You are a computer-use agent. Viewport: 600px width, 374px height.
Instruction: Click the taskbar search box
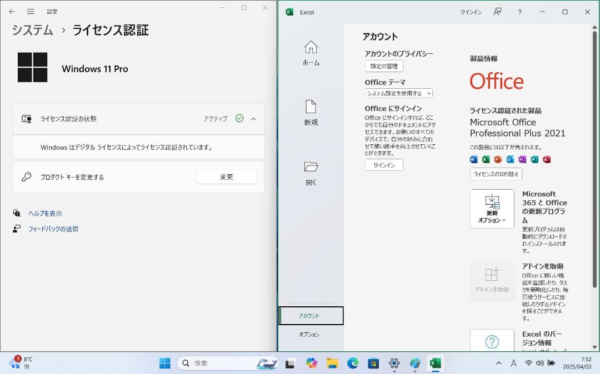click(228, 363)
